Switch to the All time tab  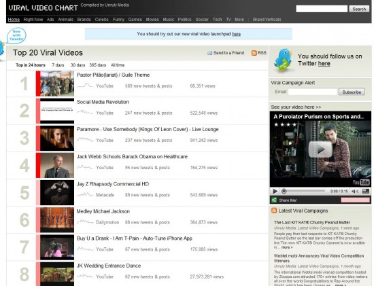(x=118, y=65)
